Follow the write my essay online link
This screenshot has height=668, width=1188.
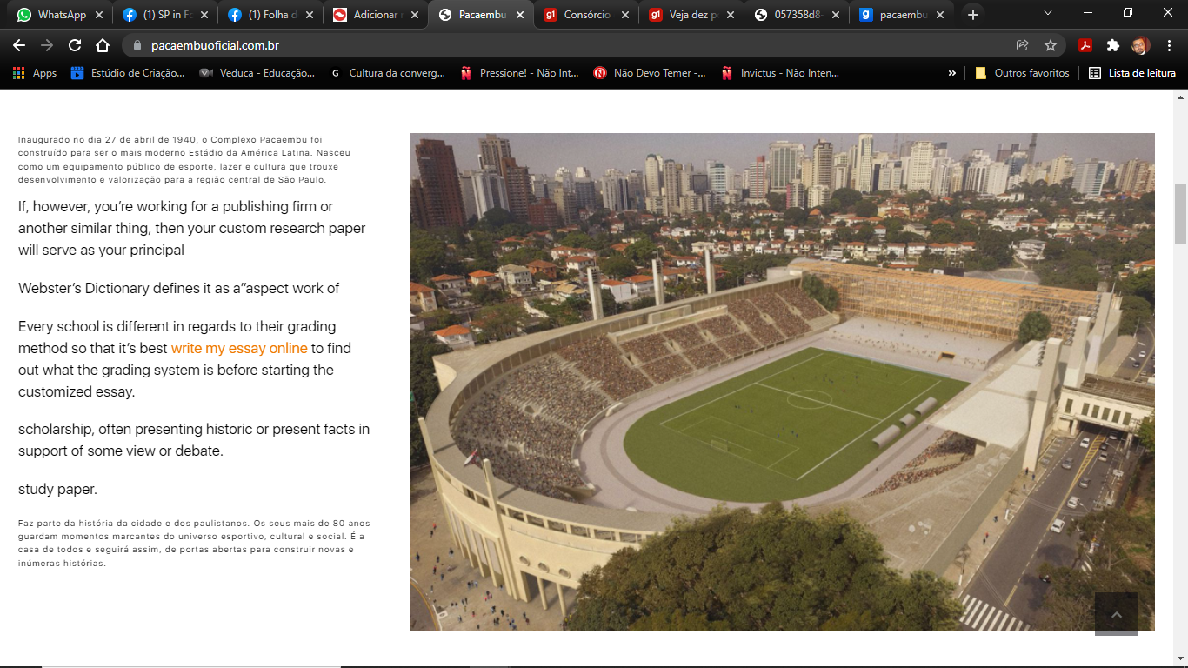pos(239,348)
